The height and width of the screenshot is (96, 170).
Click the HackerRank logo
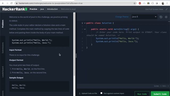click(x=15, y=9)
